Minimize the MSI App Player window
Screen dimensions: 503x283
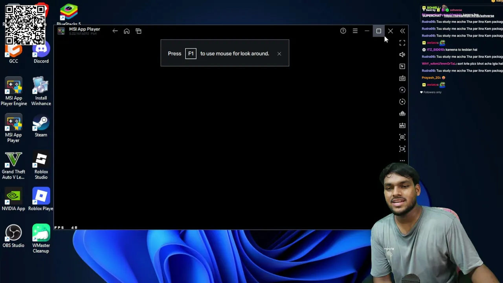point(367,31)
